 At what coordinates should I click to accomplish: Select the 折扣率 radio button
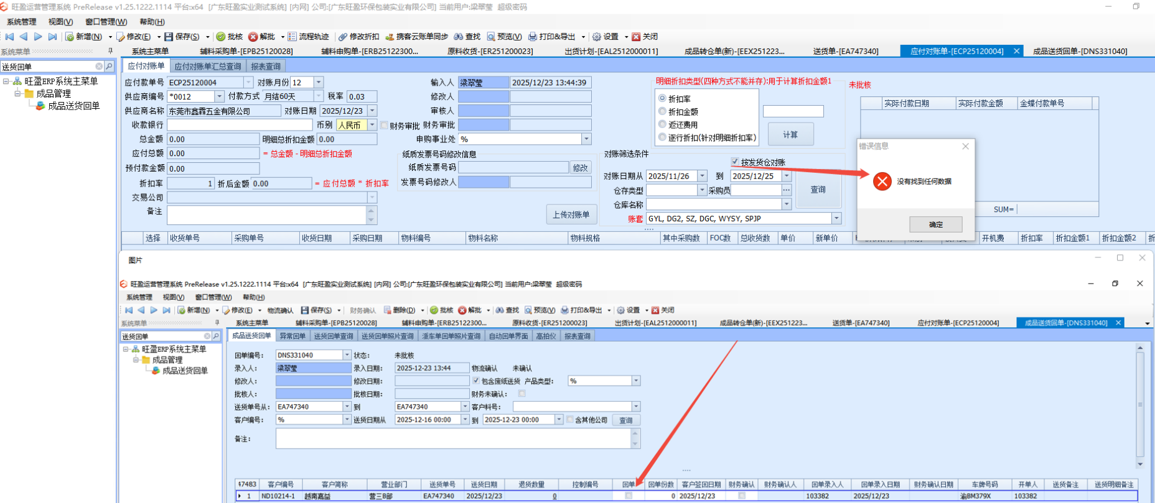[662, 98]
